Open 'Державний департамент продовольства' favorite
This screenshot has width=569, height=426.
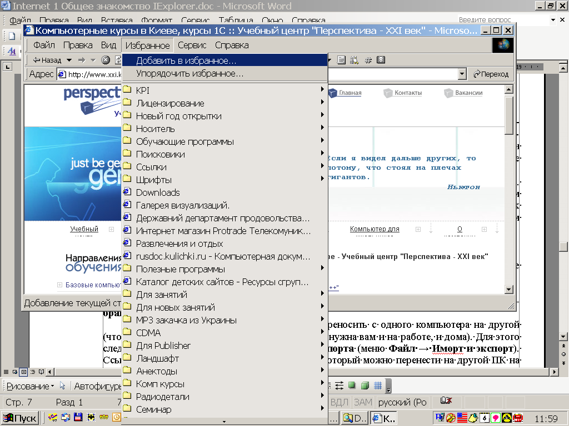(224, 218)
